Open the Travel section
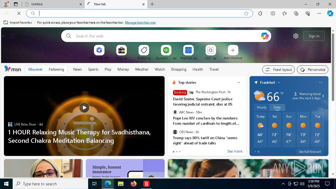 tap(214, 69)
